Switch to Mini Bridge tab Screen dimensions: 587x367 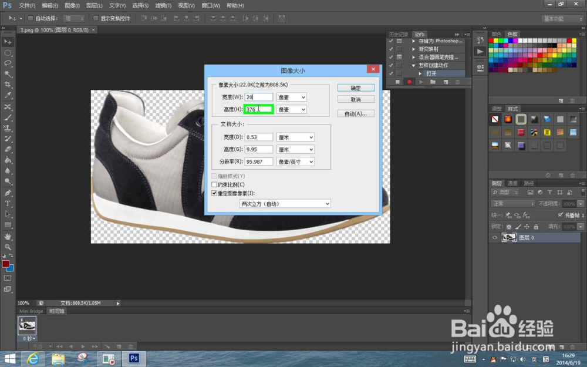click(x=32, y=311)
